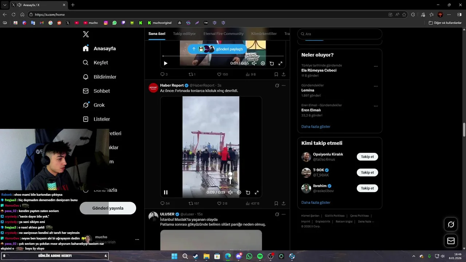Screen dimensions: 466x262
Task: Play the top video at 0:01
Action: click(x=166, y=63)
